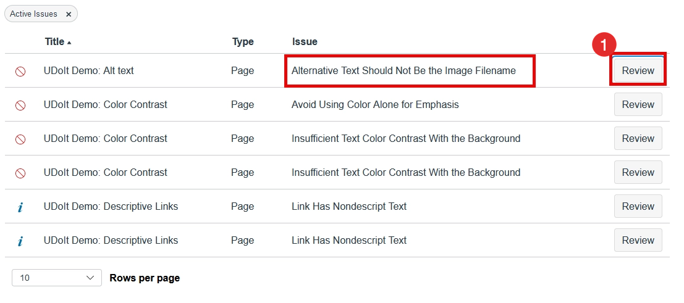Review the second Insufficient Text Color Contrast issue
This screenshot has height=303, width=684.
point(638,173)
